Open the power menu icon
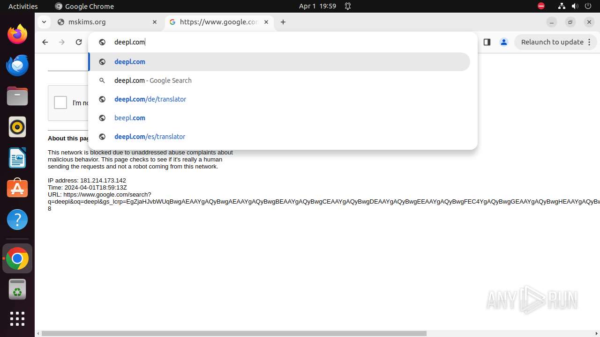Screen dimensions: 600x337 click(x=588, y=6)
